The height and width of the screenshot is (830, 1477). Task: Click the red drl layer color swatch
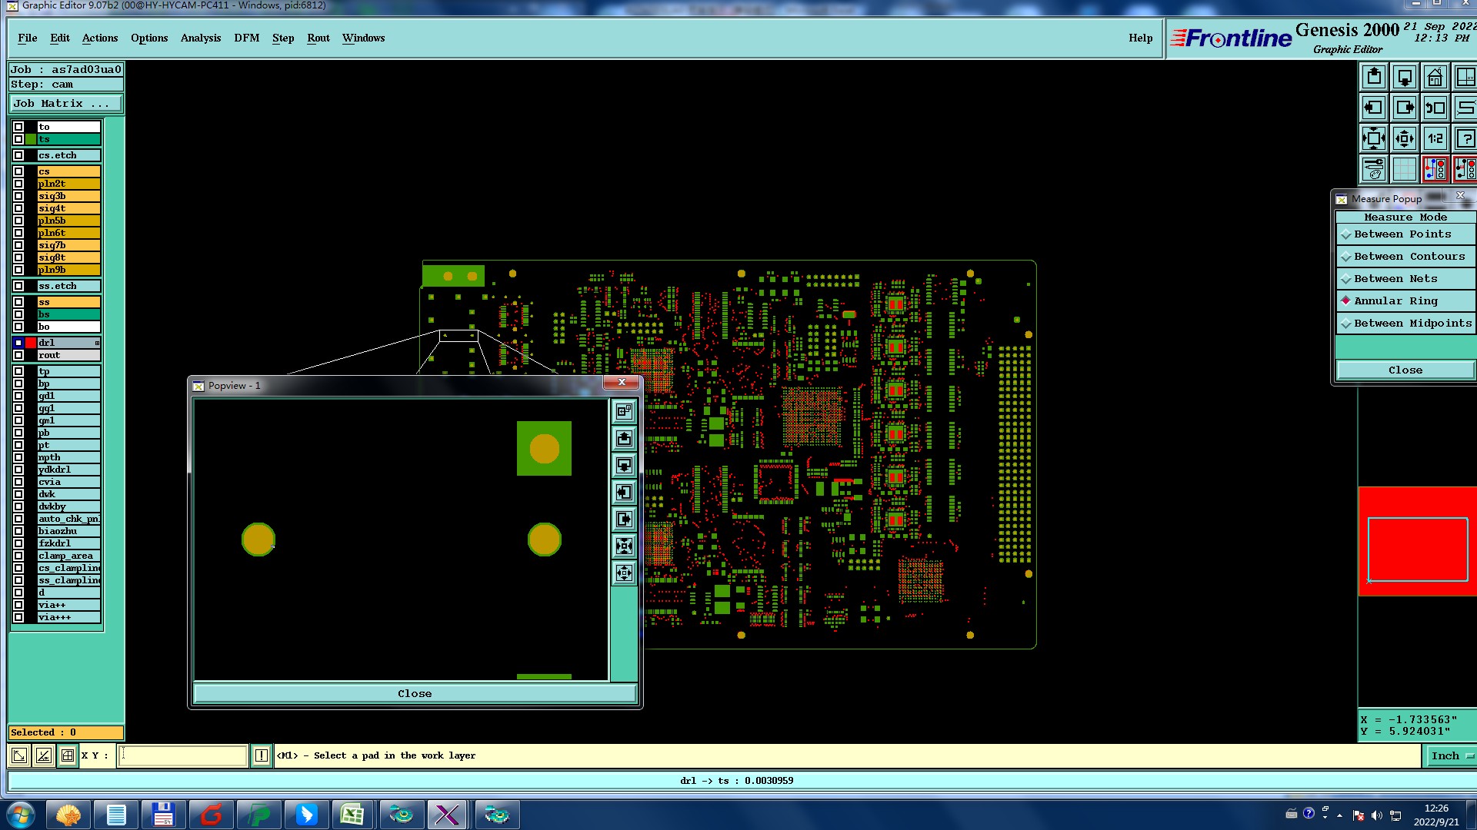(x=31, y=343)
